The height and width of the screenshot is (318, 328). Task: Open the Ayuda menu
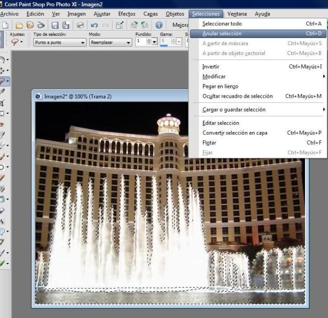pyautogui.click(x=262, y=14)
